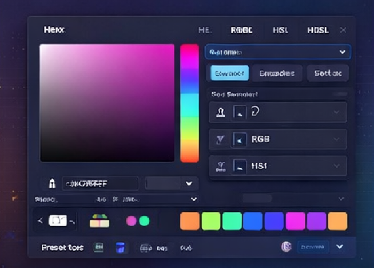374x268 pixels.
Task: Switch to the HSL tab in the header
Action: coord(280,30)
